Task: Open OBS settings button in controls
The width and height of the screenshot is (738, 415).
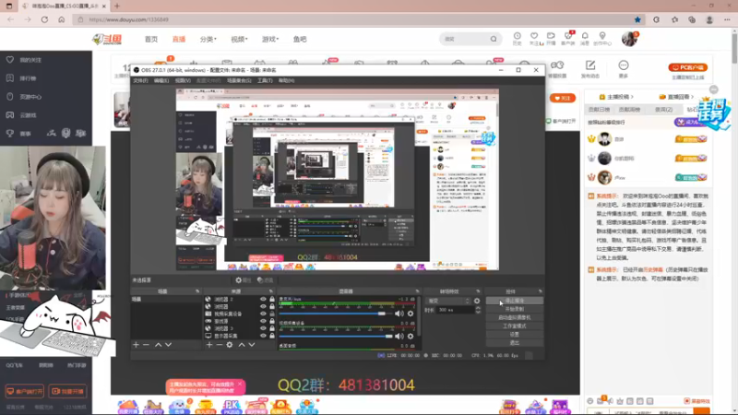Action: point(515,335)
